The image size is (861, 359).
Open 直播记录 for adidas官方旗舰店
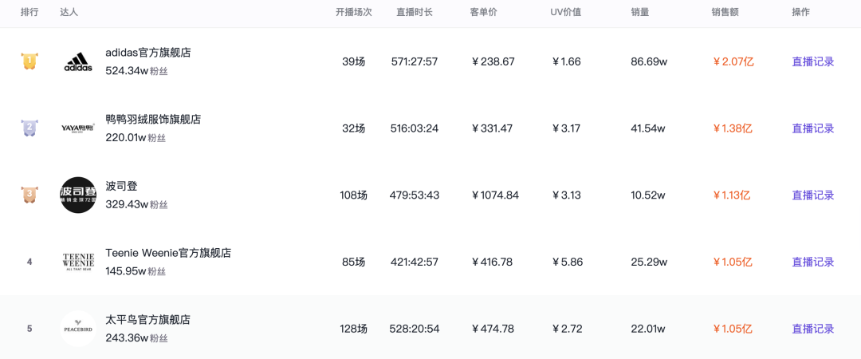coord(812,61)
